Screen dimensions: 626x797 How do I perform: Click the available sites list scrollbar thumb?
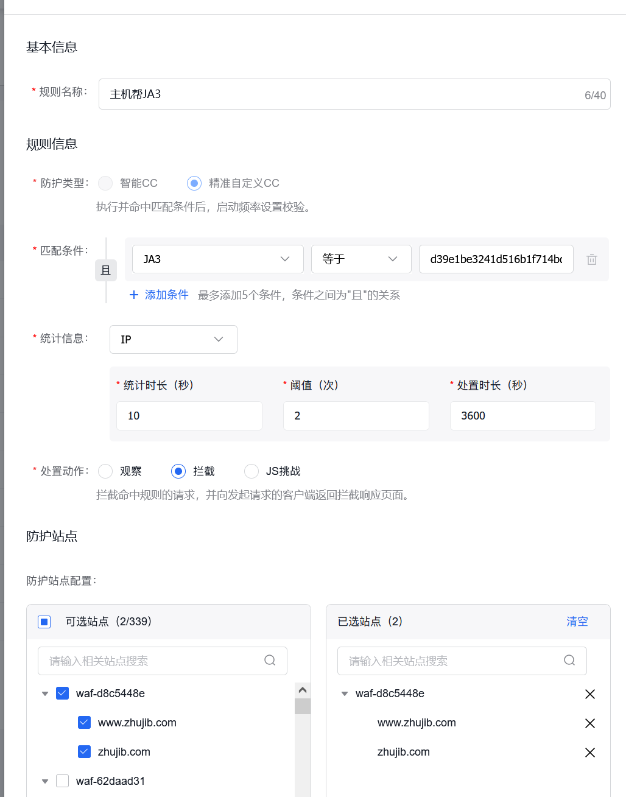(303, 706)
